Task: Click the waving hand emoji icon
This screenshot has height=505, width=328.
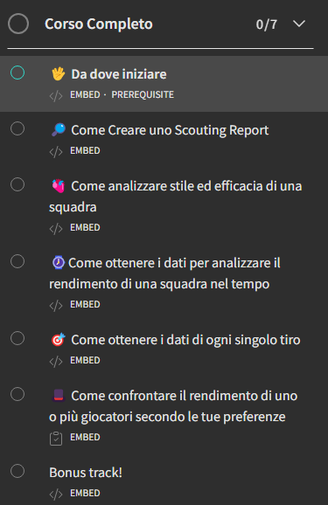Action: click(x=59, y=74)
